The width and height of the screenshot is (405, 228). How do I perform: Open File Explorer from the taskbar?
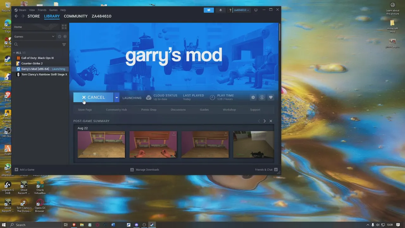pos(82,225)
